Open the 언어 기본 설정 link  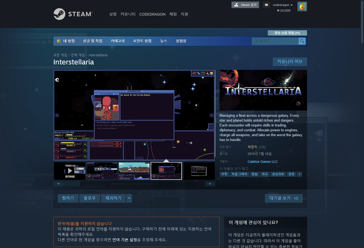[x=125, y=240]
